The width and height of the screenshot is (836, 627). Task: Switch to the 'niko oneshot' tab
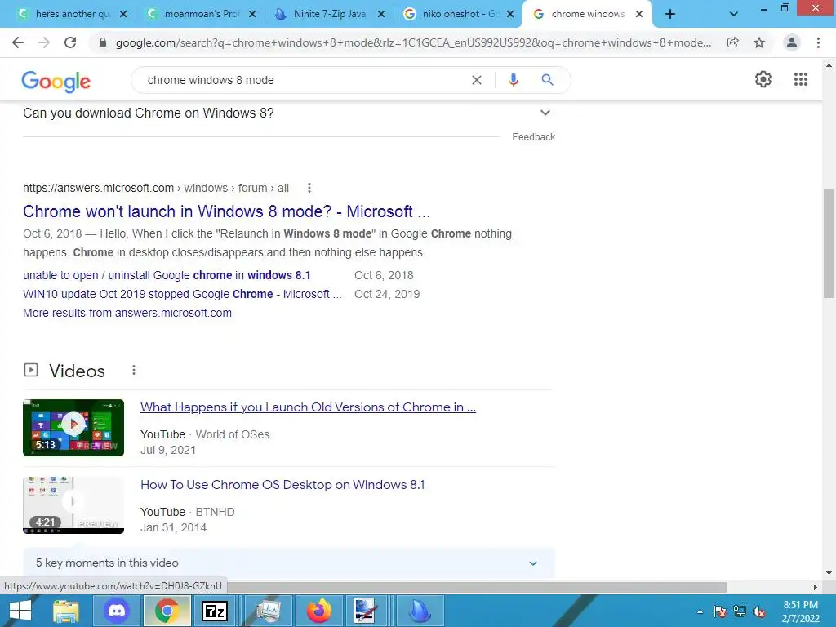459,14
